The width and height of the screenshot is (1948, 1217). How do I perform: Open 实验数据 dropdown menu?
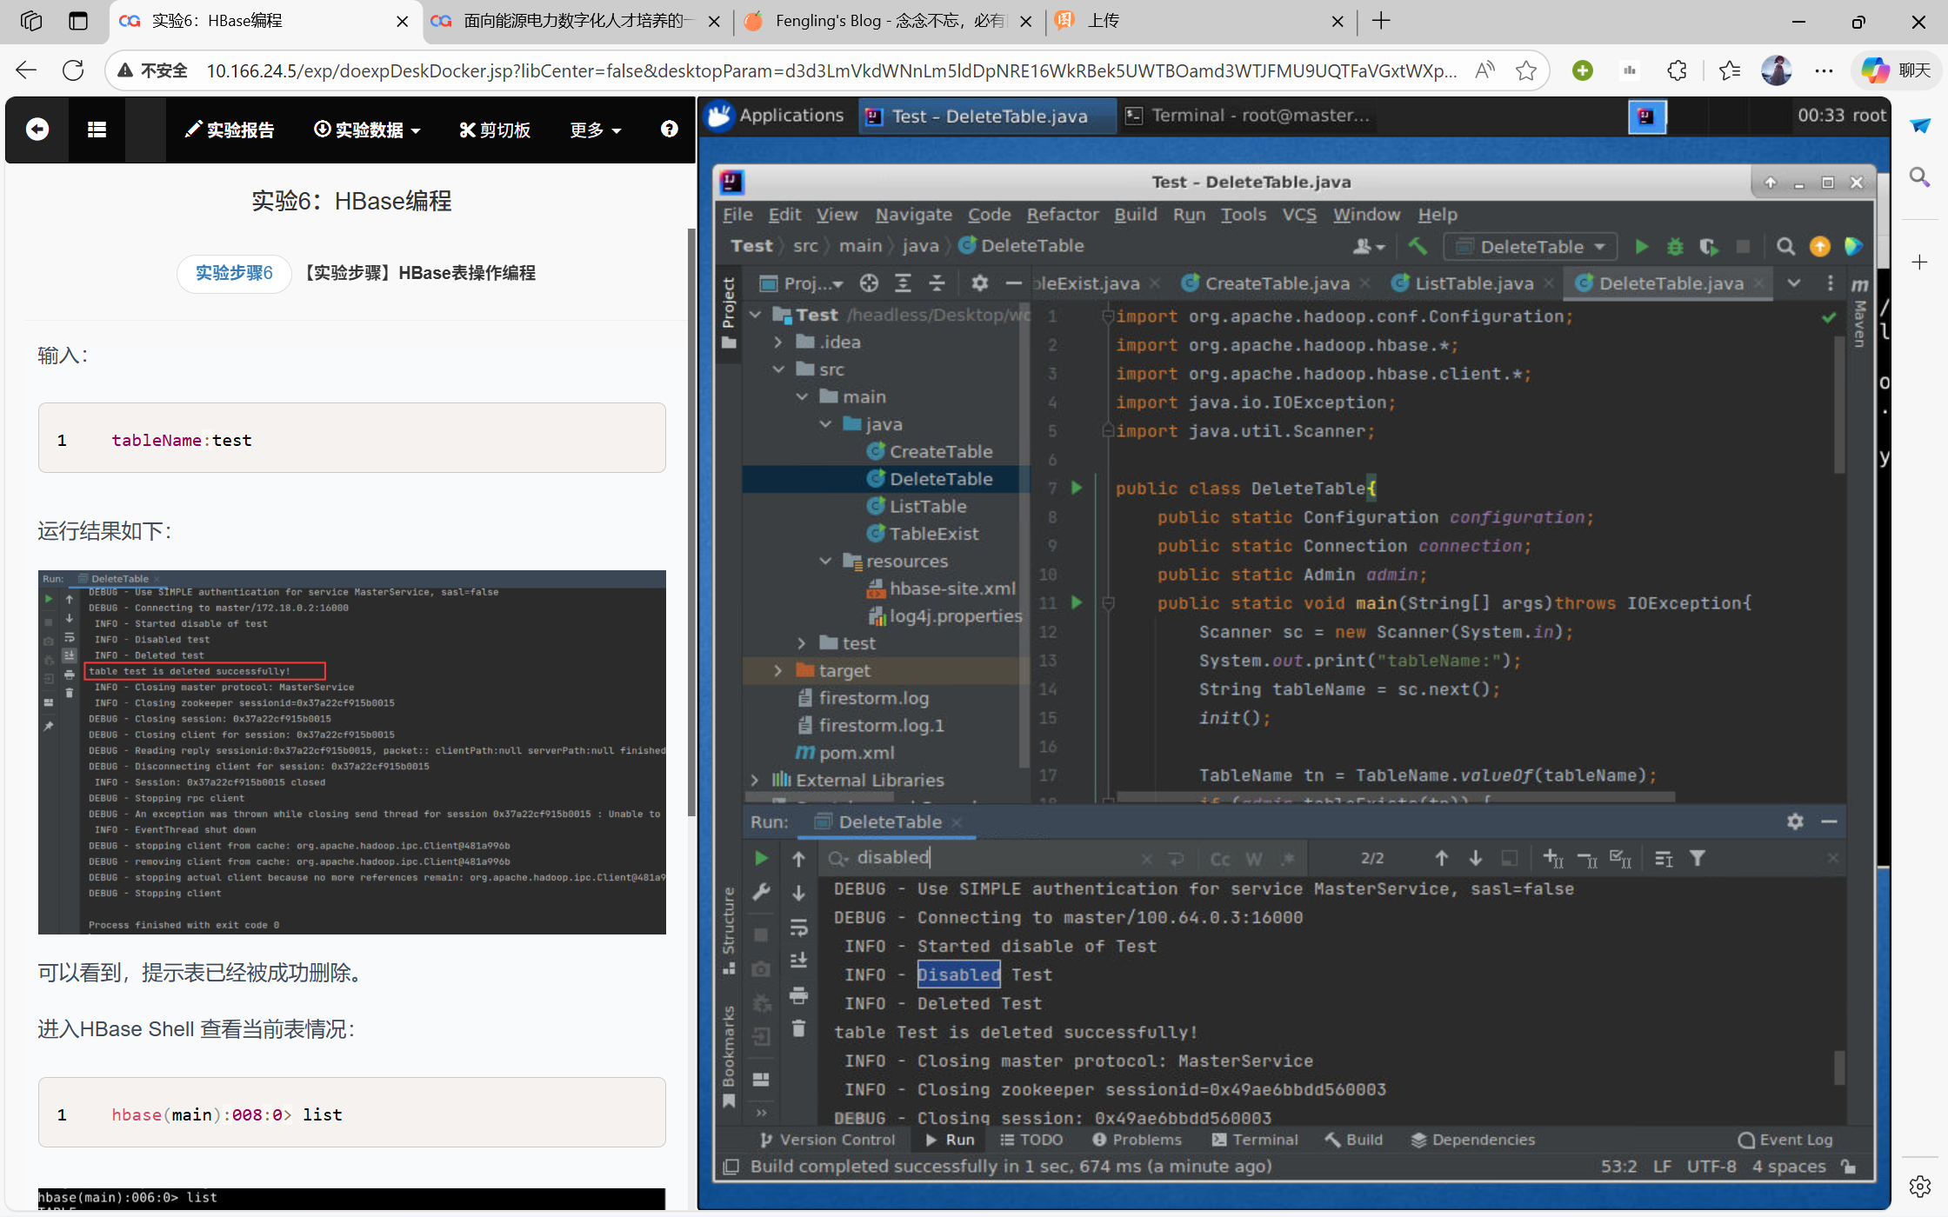click(x=367, y=130)
